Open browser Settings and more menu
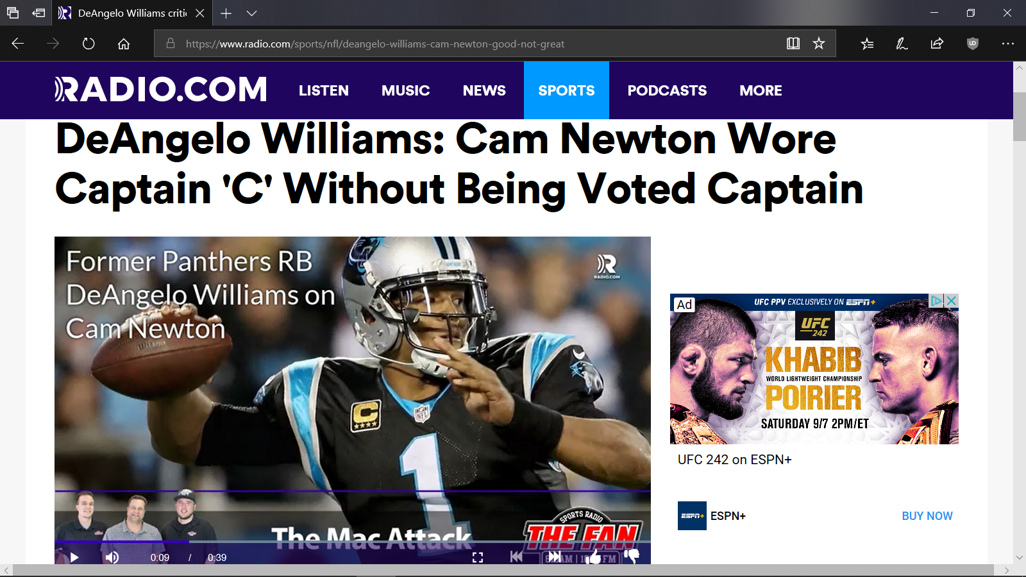Screen dimensions: 1026x577 [1008, 44]
